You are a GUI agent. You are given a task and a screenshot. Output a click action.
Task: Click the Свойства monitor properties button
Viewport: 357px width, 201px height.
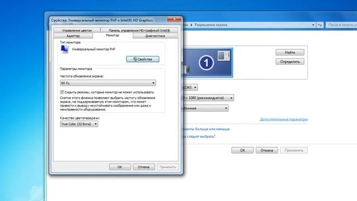coord(143,59)
